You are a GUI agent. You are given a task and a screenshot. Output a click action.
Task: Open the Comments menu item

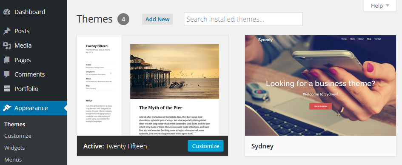(x=34, y=74)
